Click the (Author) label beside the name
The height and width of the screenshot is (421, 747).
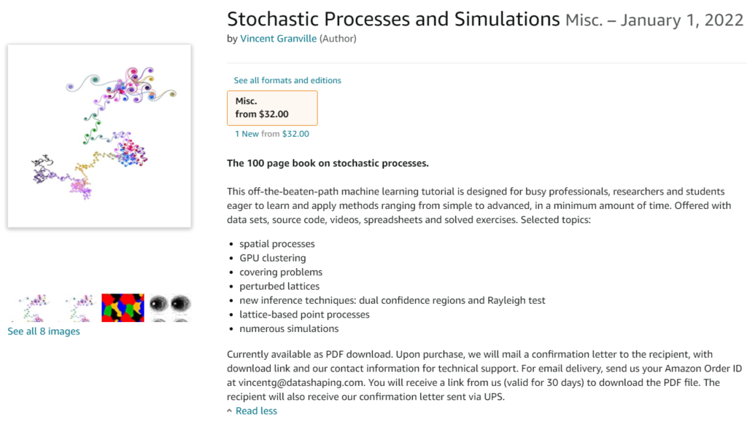click(x=338, y=39)
